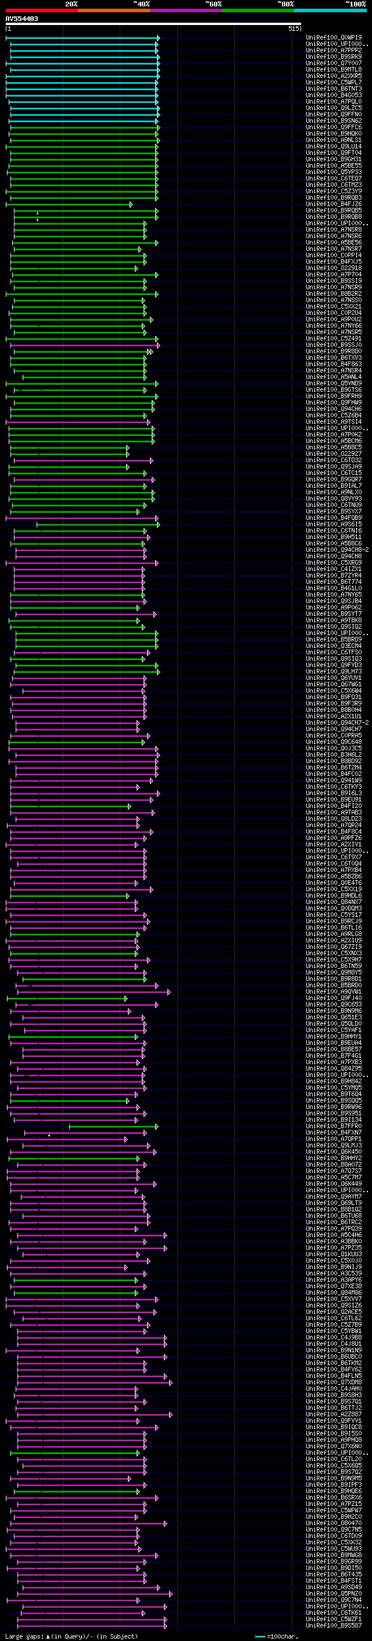Click the green alignment bar for UniRef100_B4FJZ6
This screenshot has height=1641, width=372.
[69, 204]
